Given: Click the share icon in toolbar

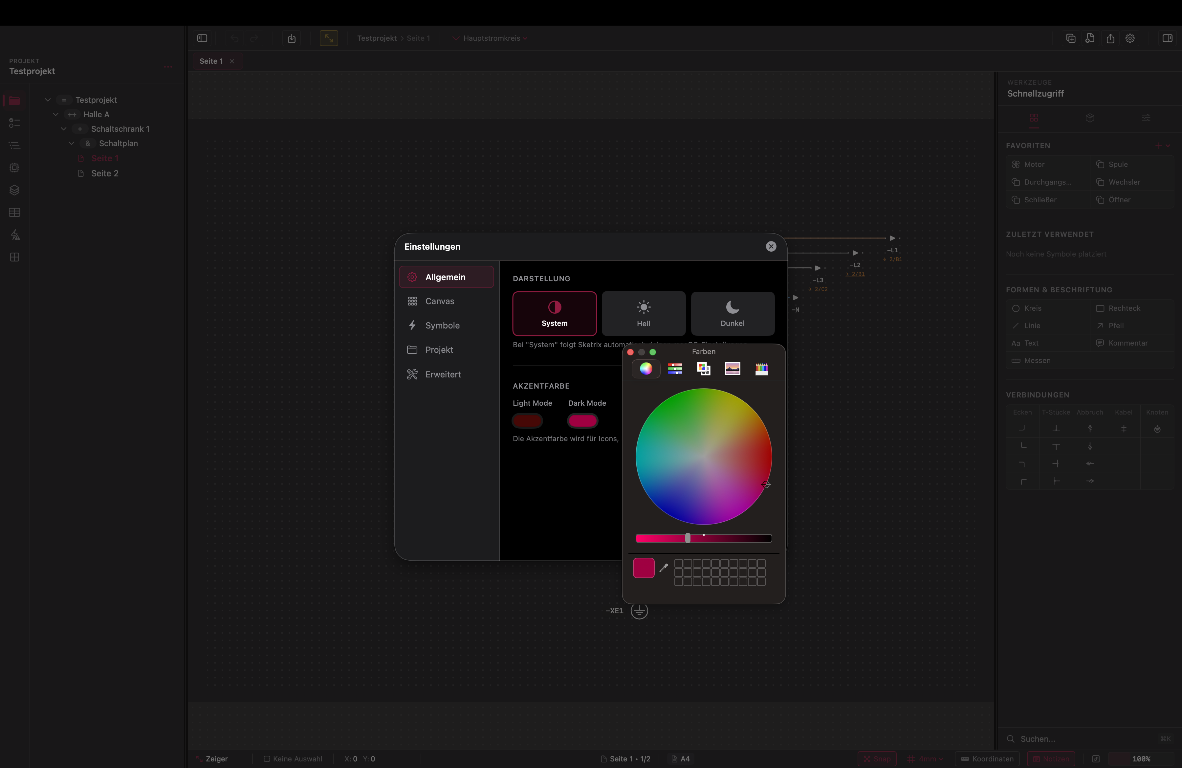Looking at the screenshot, I should [1110, 38].
